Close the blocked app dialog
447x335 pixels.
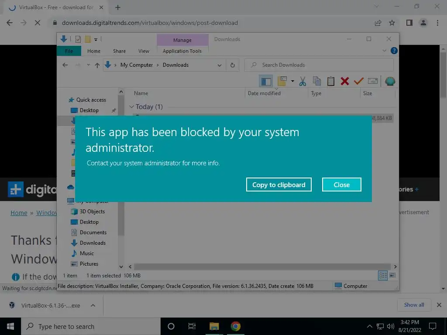341,185
